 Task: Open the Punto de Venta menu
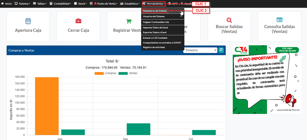pyautogui.click(x=105, y=3)
